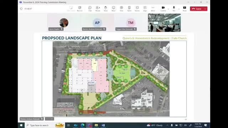Open the Apps menu
The width and height of the screenshot is (228, 128).
[145, 9]
